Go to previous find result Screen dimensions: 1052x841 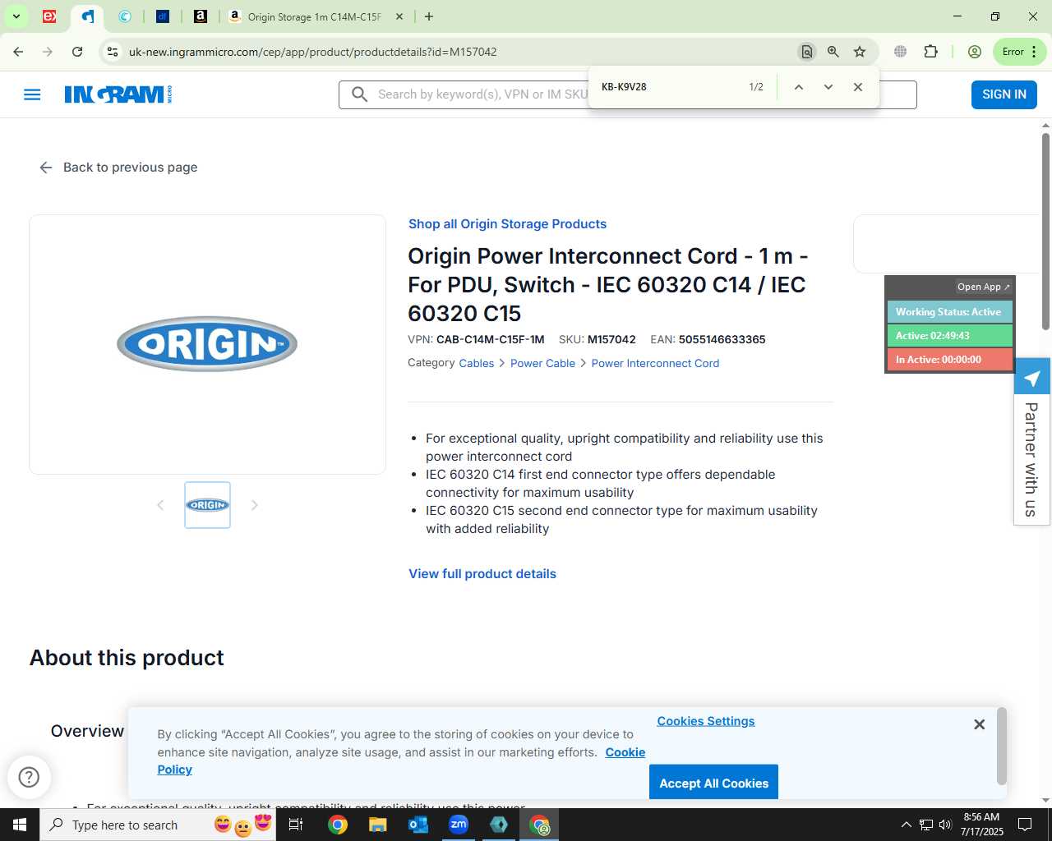(x=798, y=87)
